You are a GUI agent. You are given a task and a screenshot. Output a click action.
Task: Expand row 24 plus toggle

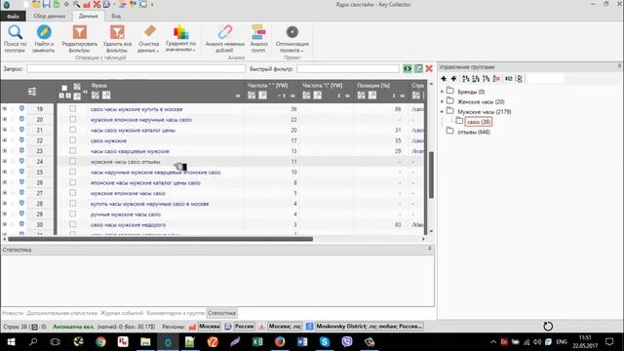coord(4,161)
